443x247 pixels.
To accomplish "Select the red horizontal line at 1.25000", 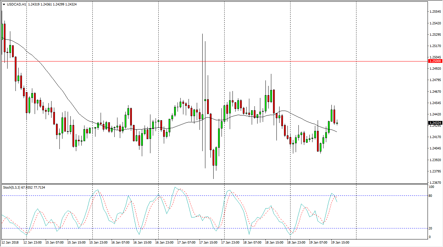I will point(206,61).
